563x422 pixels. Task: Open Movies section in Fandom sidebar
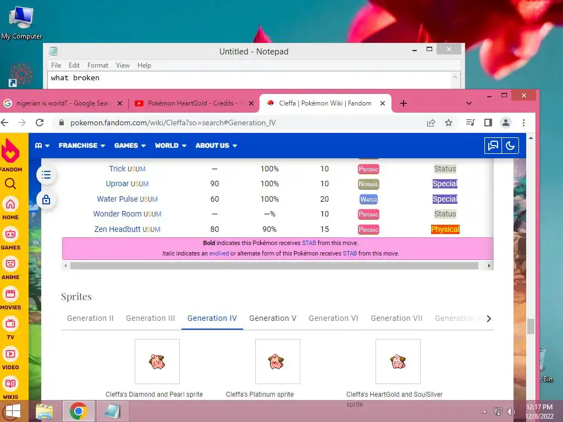pyautogui.click(x=10, y=298)
